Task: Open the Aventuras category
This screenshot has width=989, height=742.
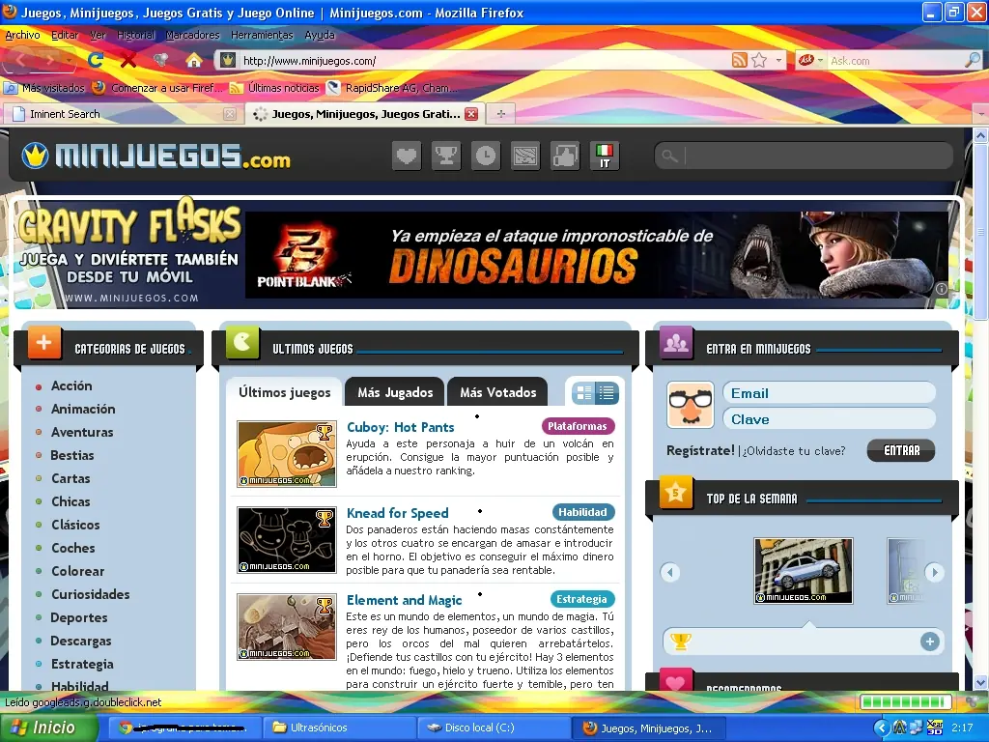Action: pyautogui.click(x=82, y=432)
